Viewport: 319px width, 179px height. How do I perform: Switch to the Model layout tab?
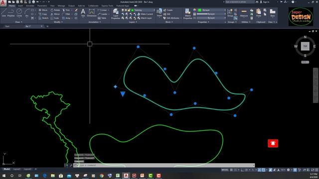[x=6, y=169]
